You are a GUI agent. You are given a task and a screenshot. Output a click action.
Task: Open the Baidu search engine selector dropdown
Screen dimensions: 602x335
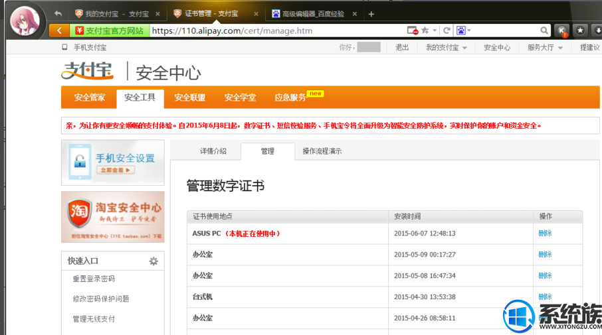pos(464,31)
